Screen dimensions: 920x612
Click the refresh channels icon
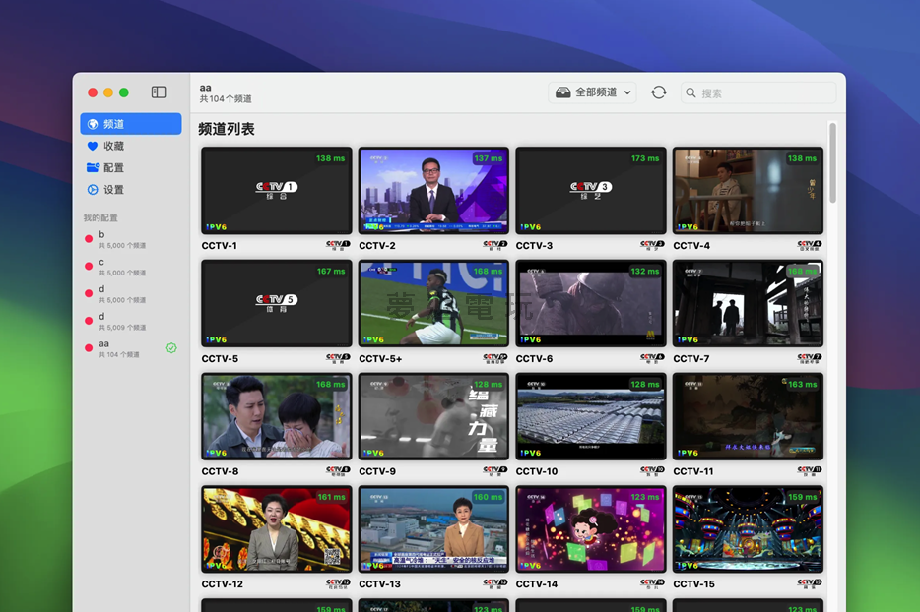pos(659,92)
